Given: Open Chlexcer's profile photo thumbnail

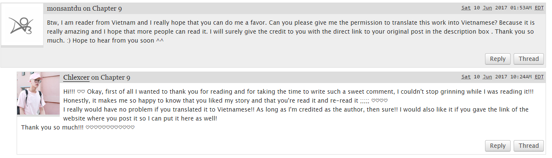Looking at the screenshot, I should (x=38, y=93).
